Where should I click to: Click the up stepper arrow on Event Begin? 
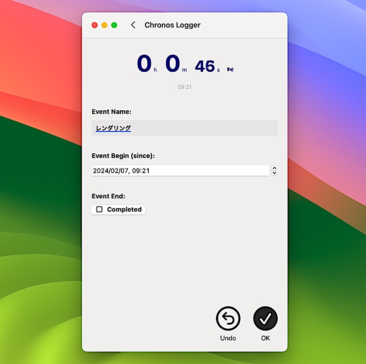[x=274, y=168]
